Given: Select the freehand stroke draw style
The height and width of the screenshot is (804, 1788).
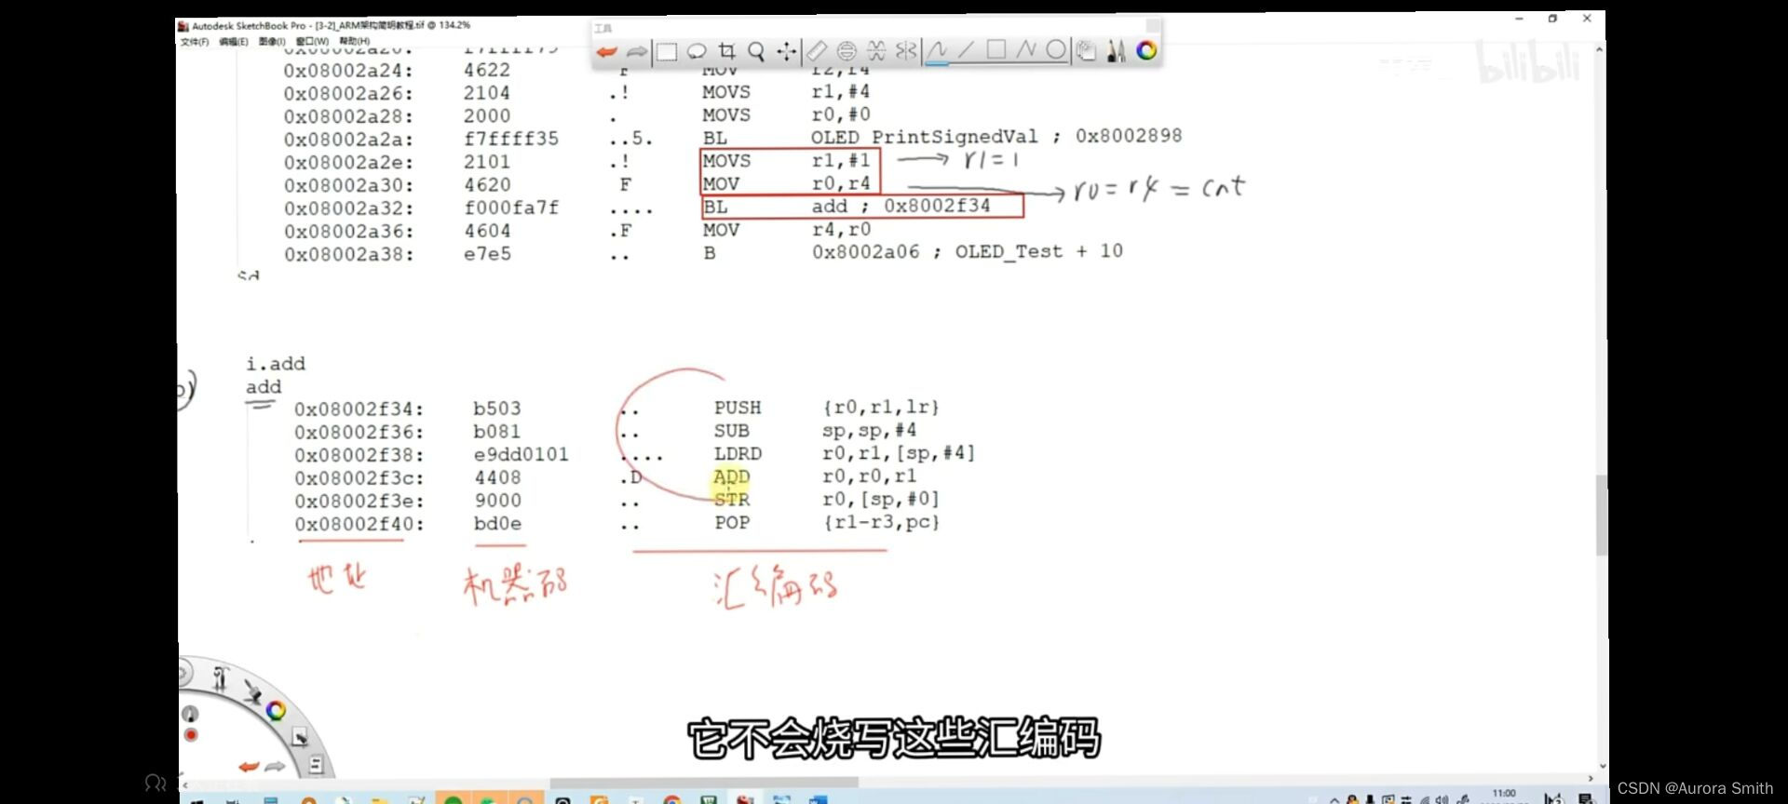Looking at the screenshot, I should pyautogui.click(x=937, y=51).
